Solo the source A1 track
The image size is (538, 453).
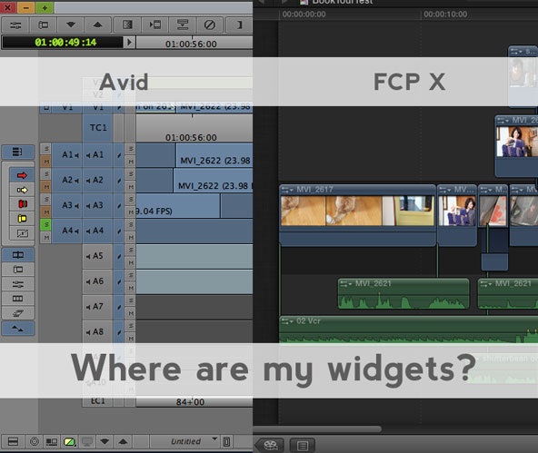tap(45, 149)
